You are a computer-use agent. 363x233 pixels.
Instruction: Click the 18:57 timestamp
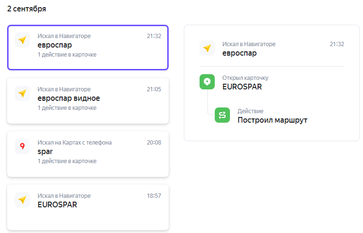(154, 196)
